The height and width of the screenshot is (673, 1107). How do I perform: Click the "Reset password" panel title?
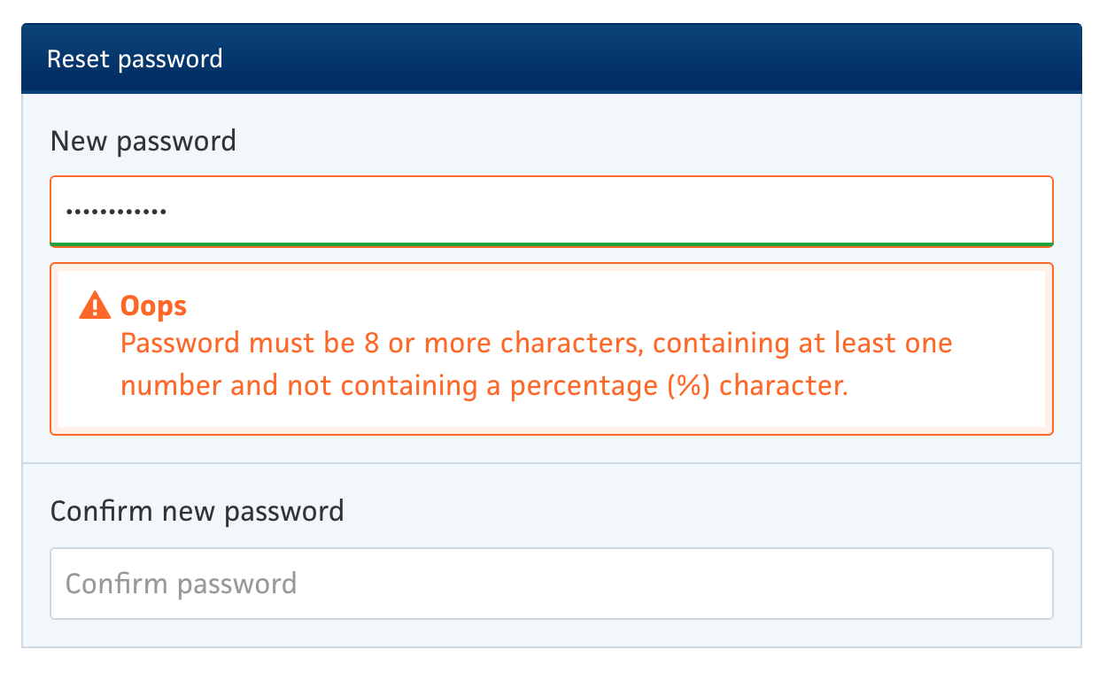[135, 59]
